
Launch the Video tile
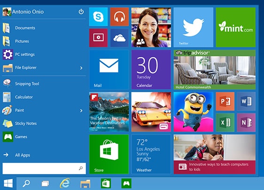[98, 38]
